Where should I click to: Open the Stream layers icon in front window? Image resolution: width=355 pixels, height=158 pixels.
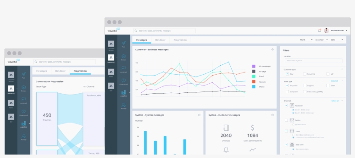[124, 56]
